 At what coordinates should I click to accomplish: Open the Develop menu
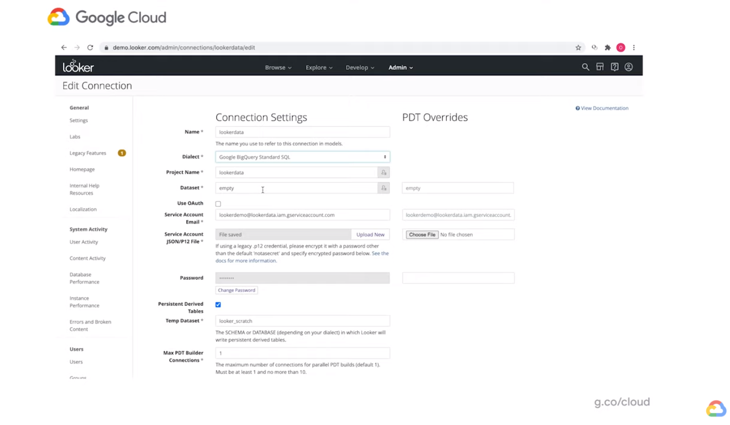(x=359, y=67)
